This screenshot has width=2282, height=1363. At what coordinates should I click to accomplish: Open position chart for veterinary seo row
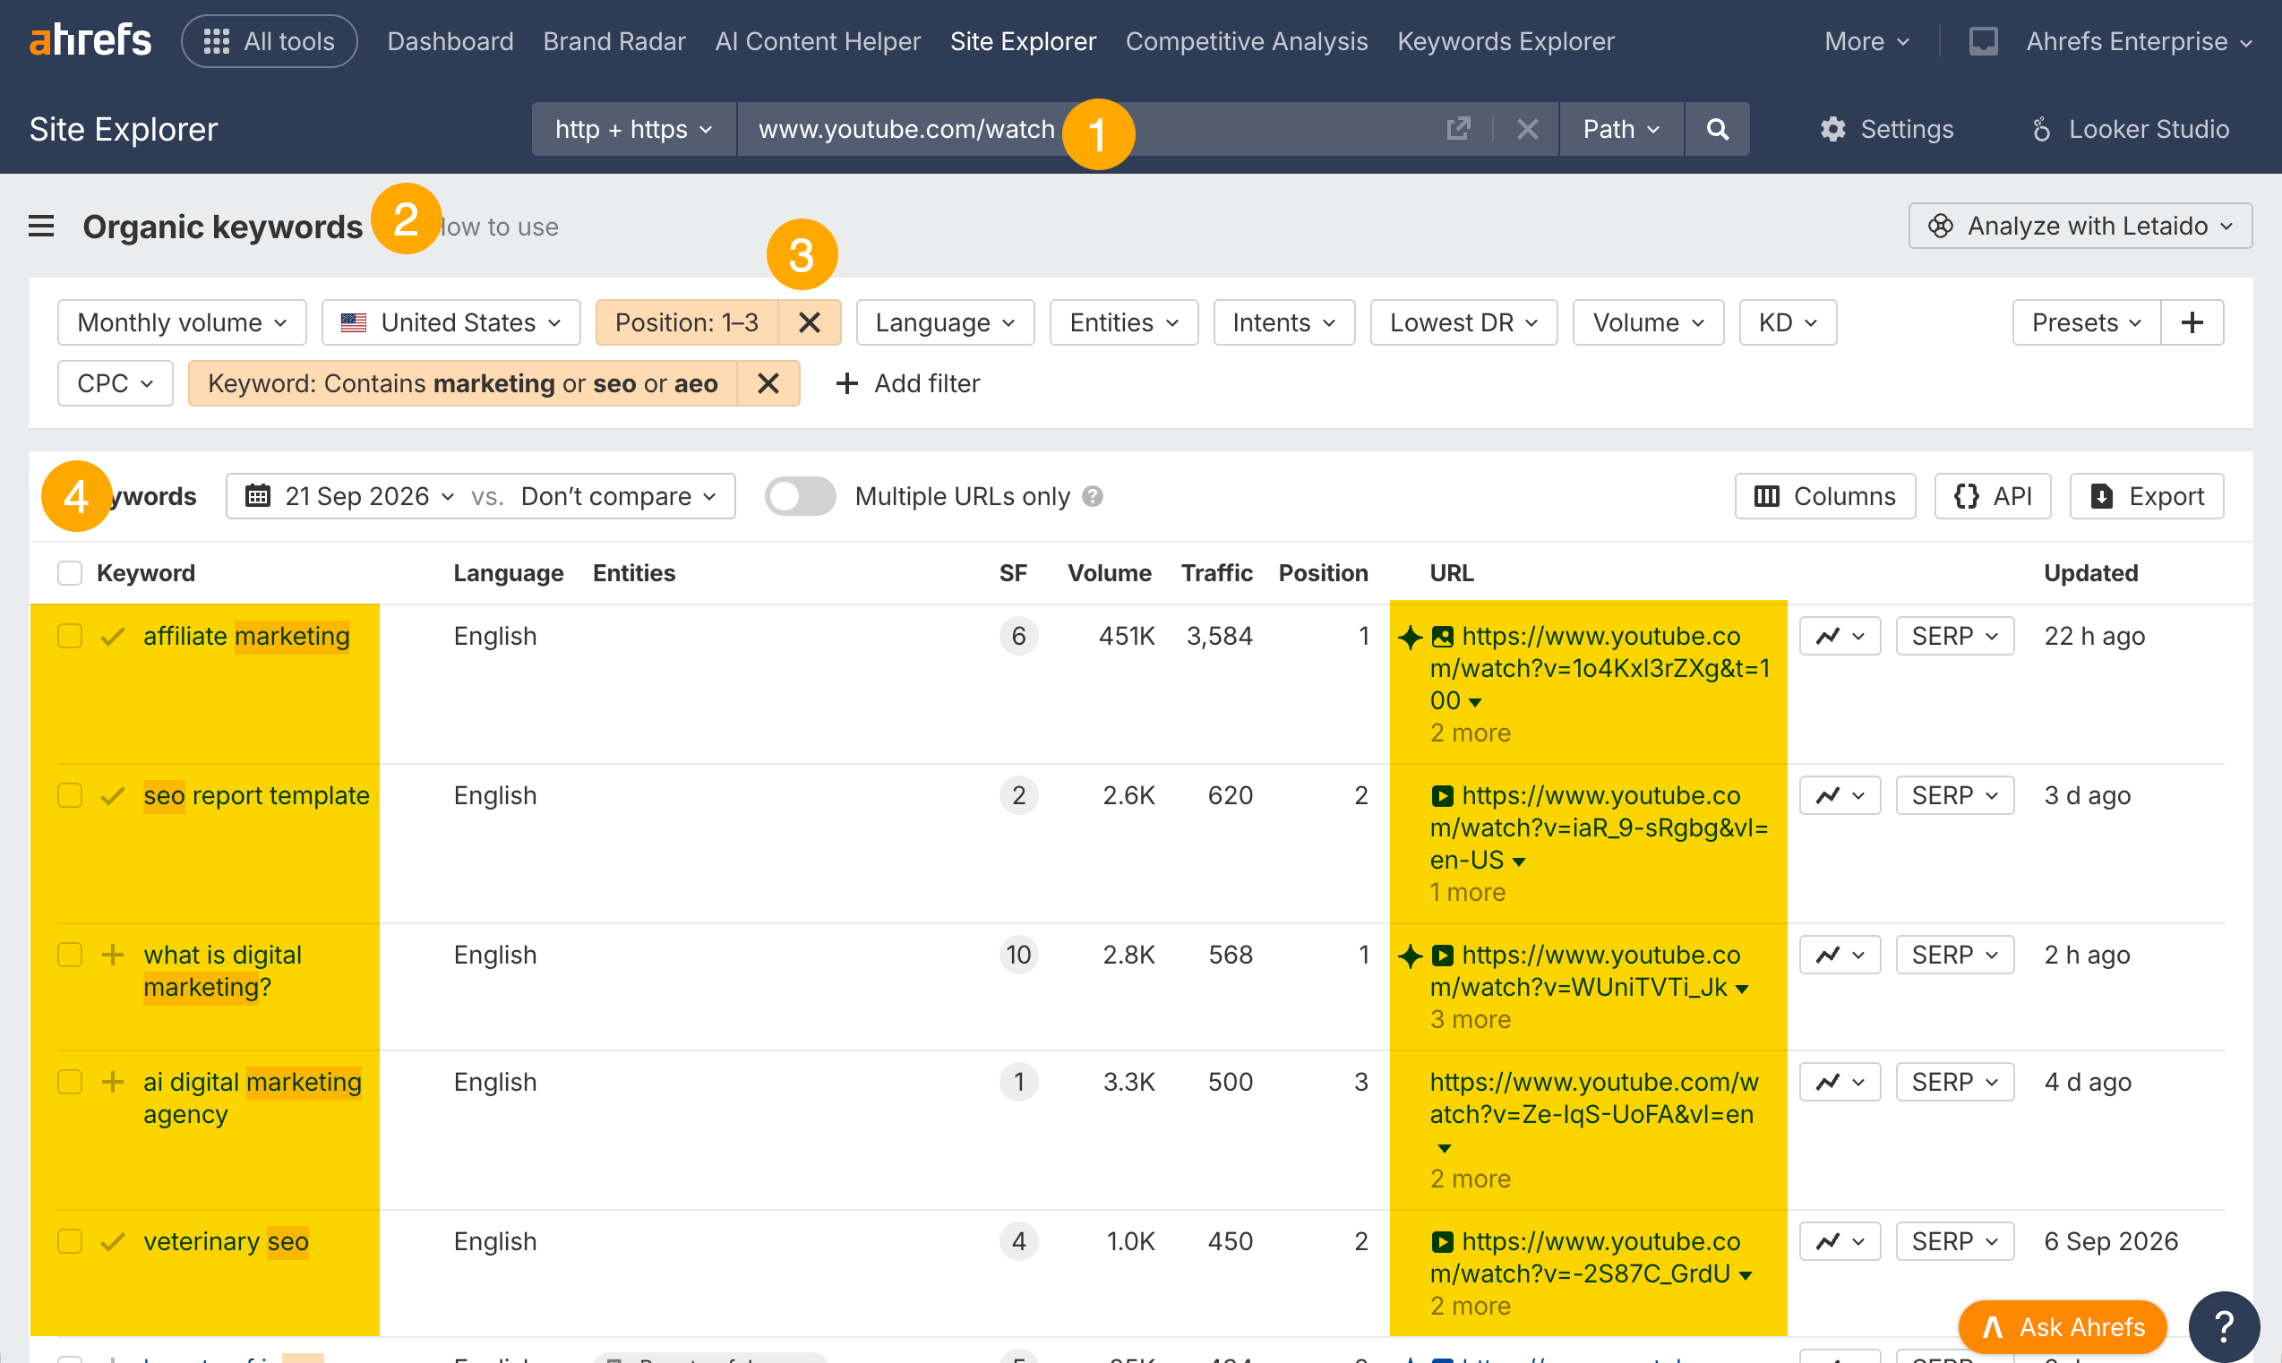point(1840,1242)
